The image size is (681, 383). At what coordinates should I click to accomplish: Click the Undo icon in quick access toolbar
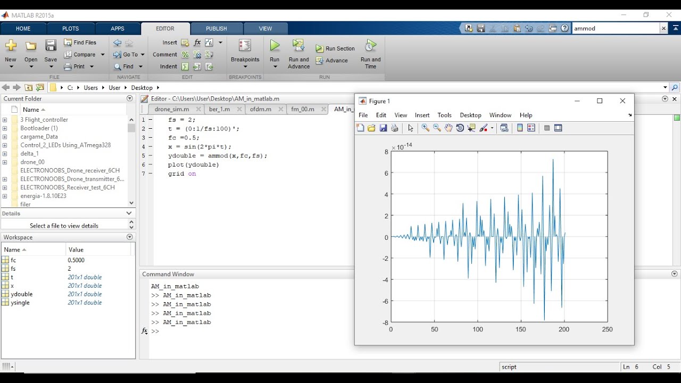pos(529,28)
